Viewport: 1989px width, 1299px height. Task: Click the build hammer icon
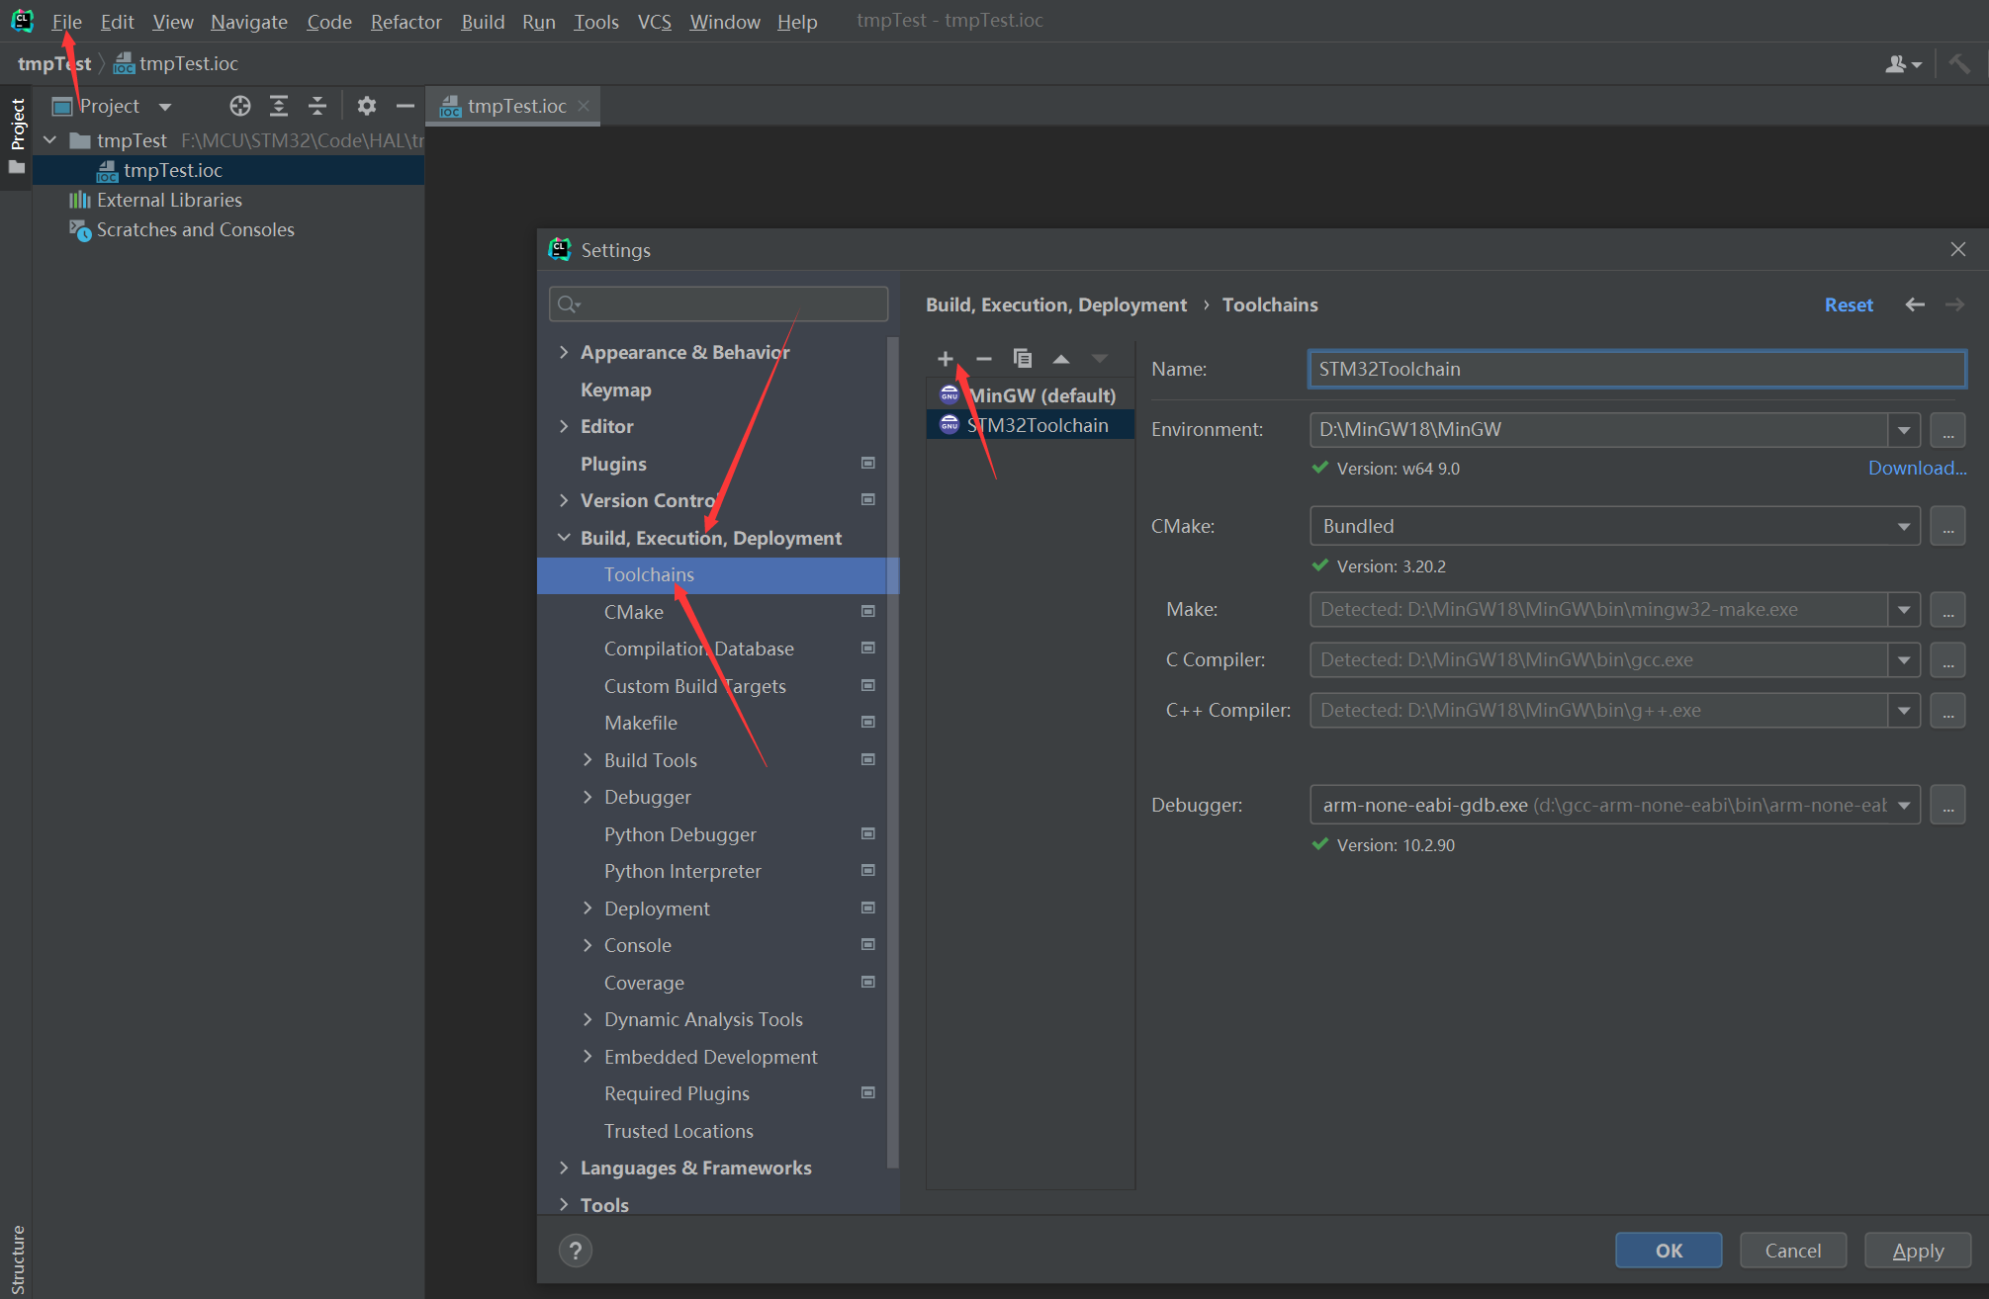[x=1958, y=64]
